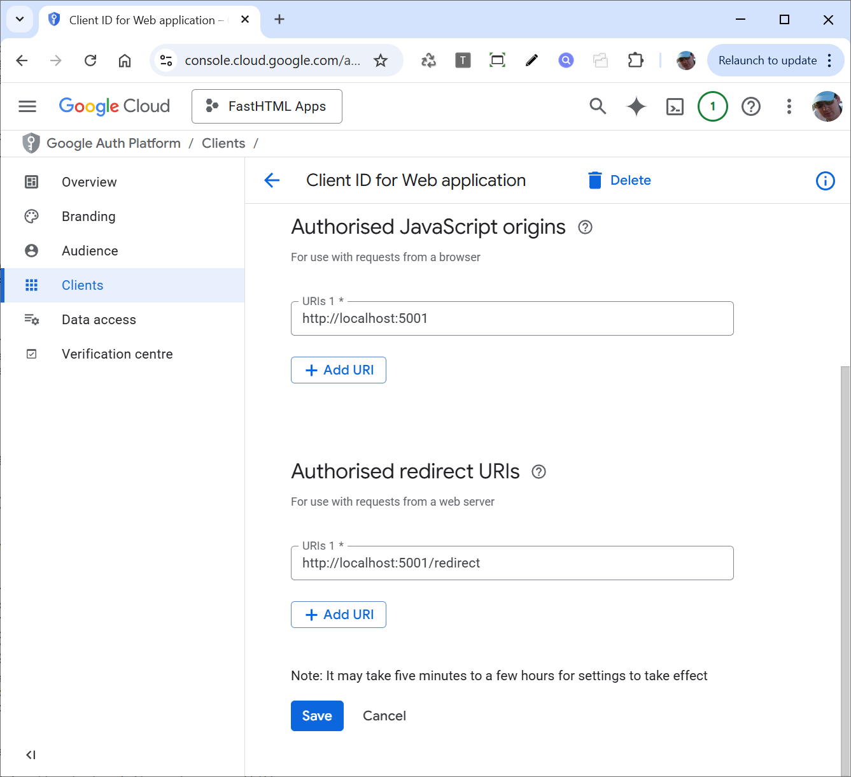Collapse the left sidebar navigation panel

point(31,755)
